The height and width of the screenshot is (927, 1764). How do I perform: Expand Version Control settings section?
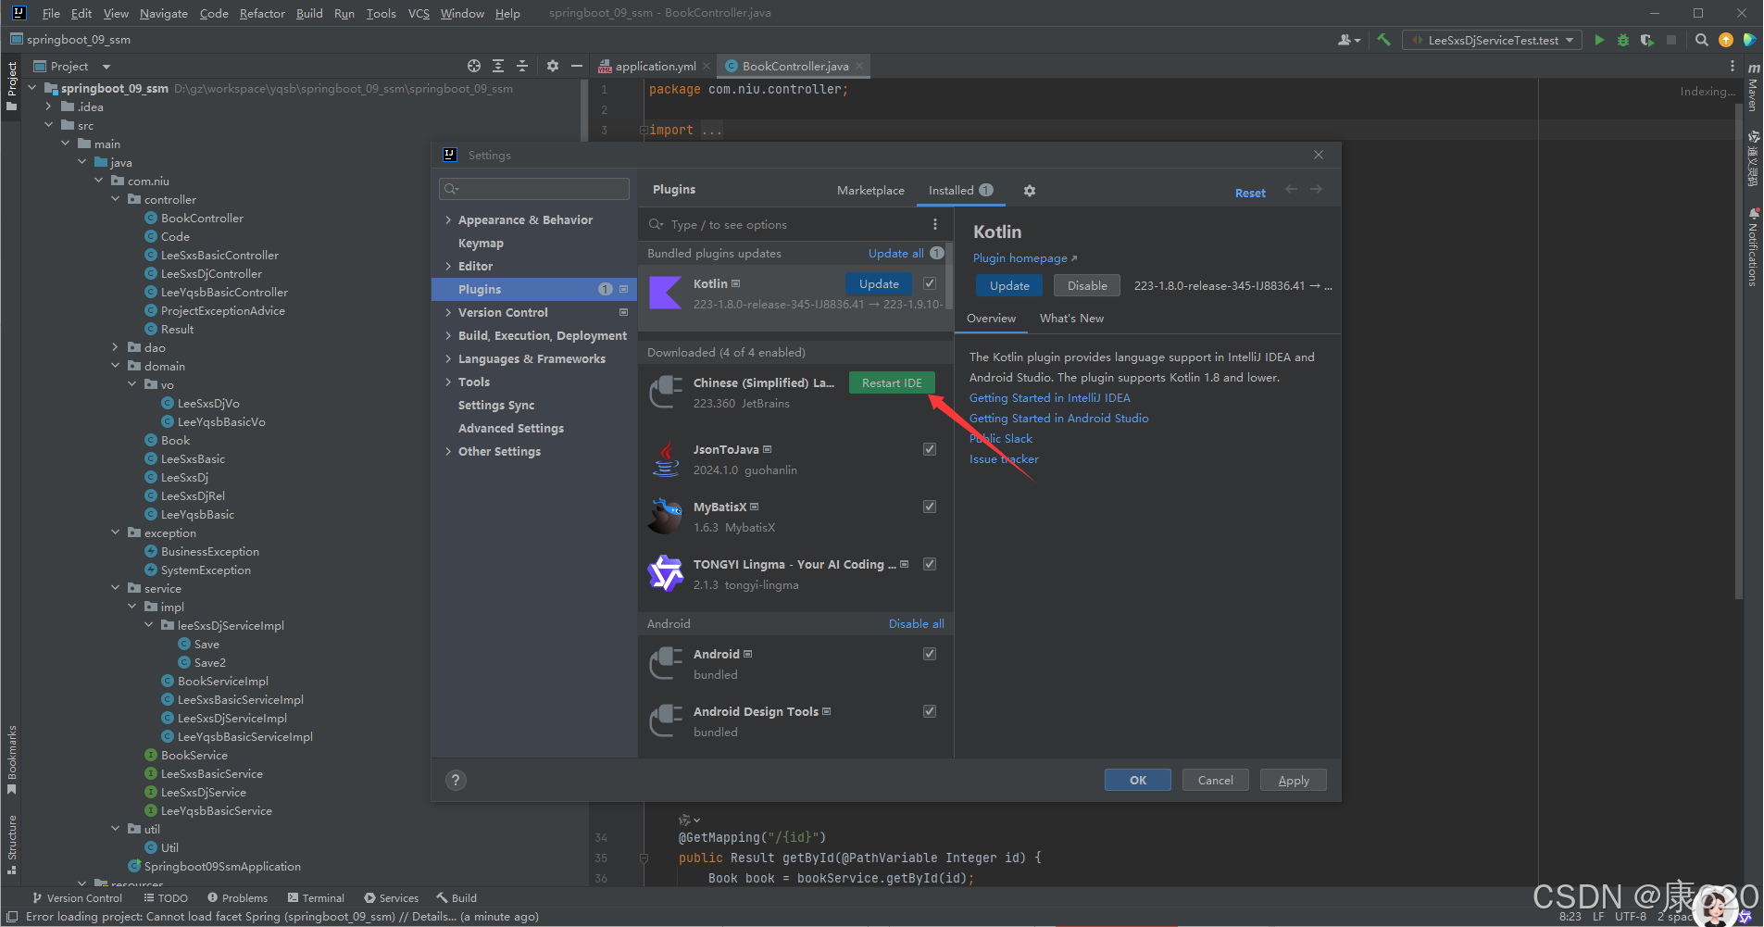pos(448,312)
